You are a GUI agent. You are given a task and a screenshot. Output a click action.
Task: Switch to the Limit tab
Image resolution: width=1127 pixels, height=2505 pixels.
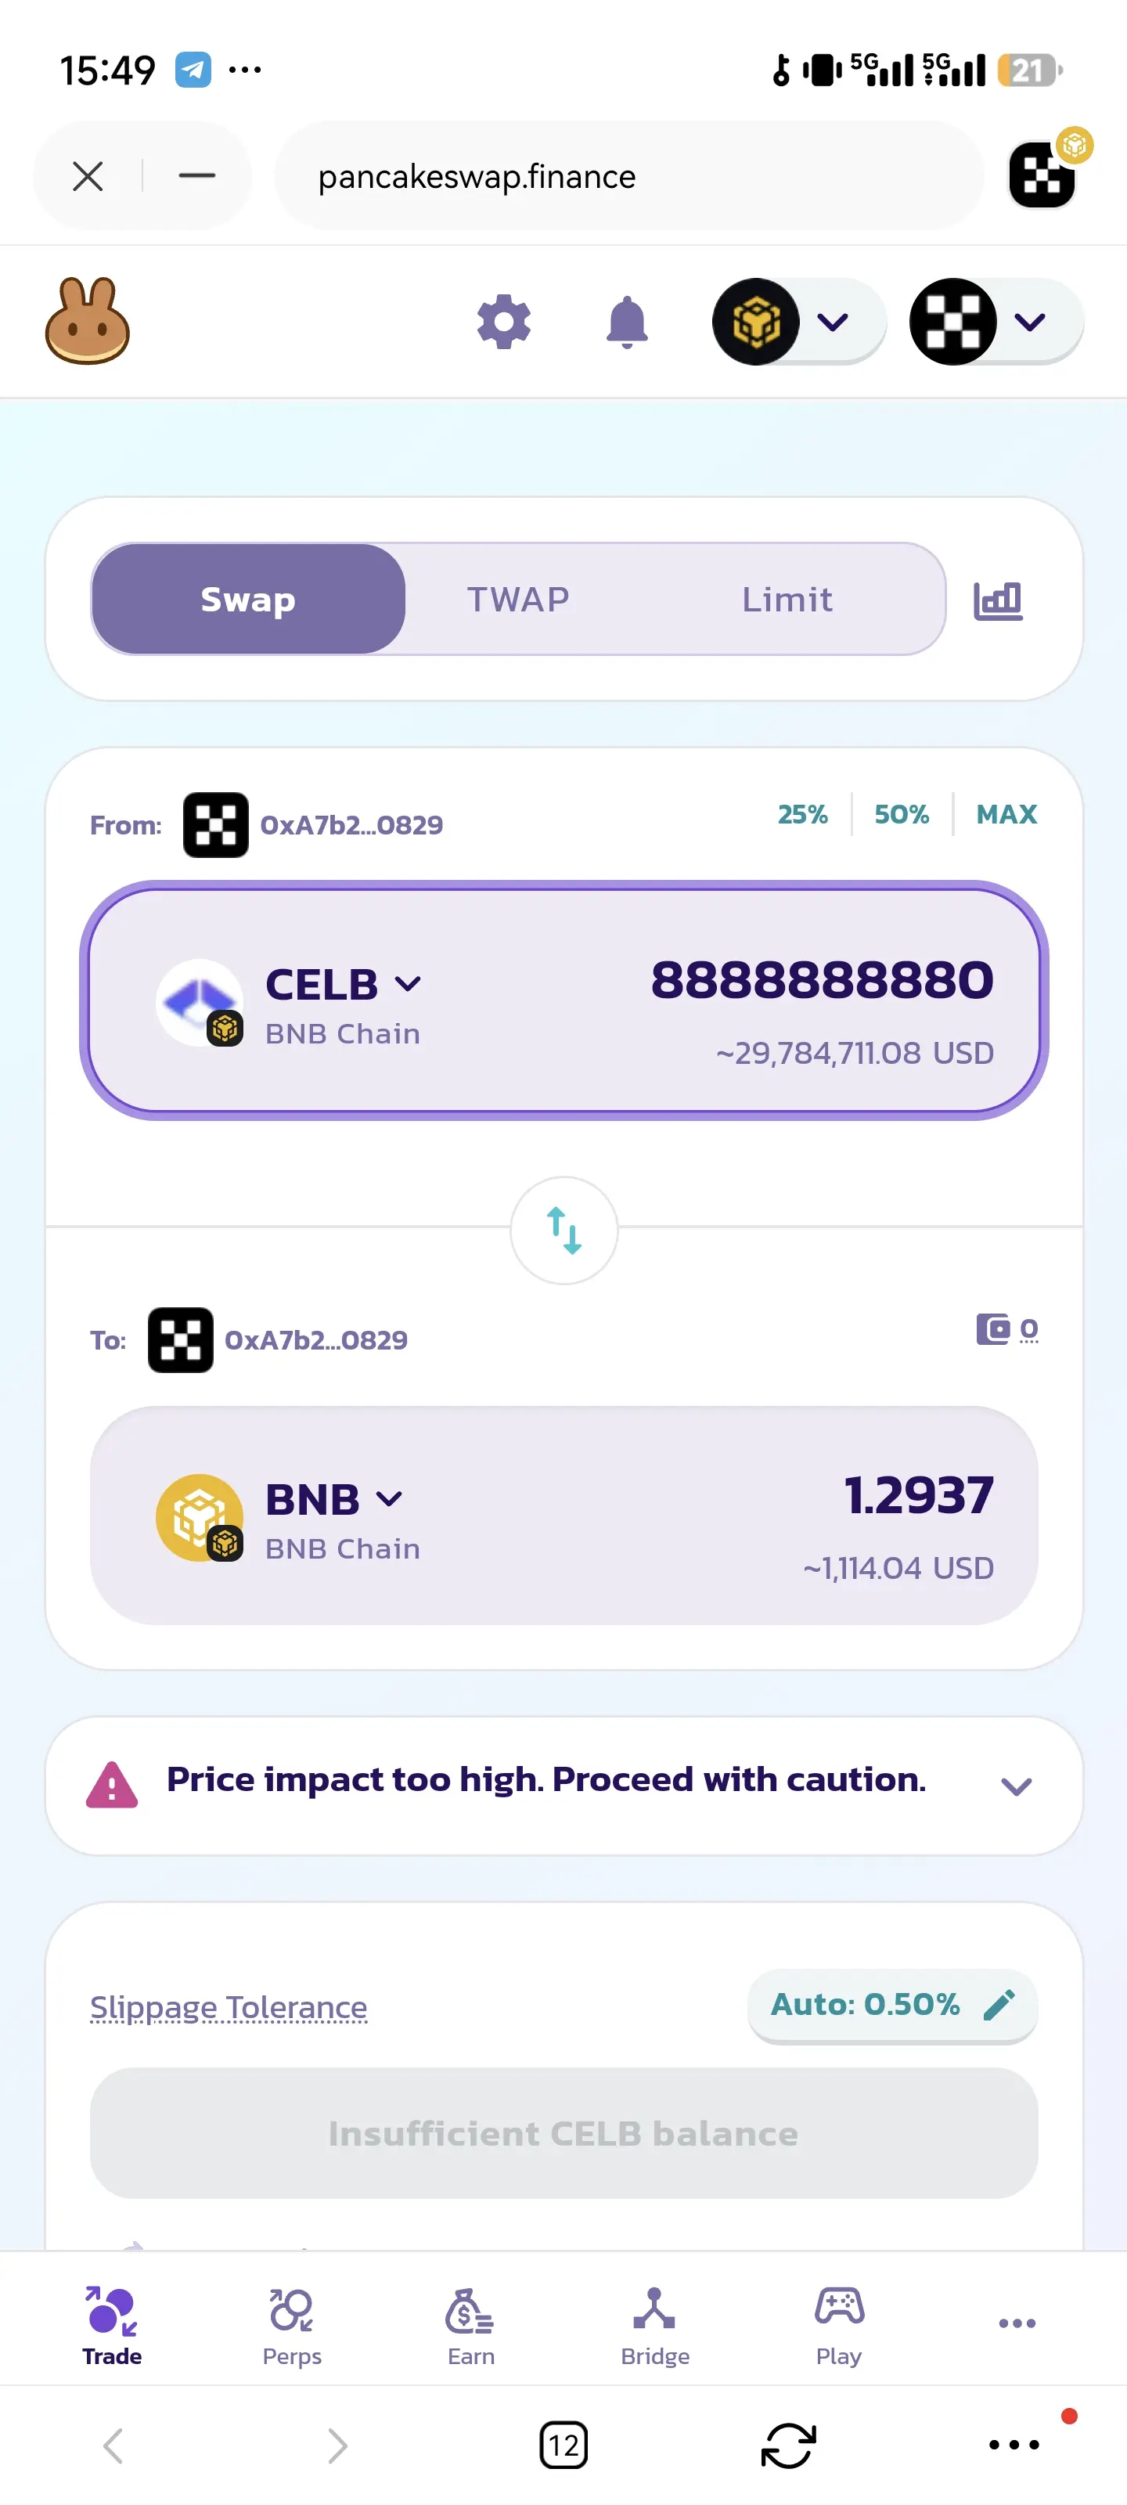787,599
